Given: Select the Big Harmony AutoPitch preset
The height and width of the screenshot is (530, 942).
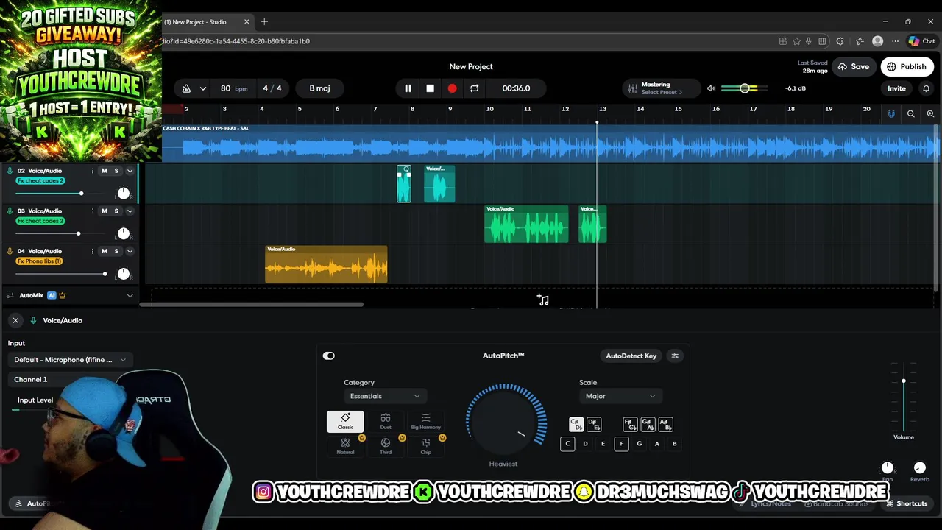Looking at the screenshot, I should (x=425, y=422).
